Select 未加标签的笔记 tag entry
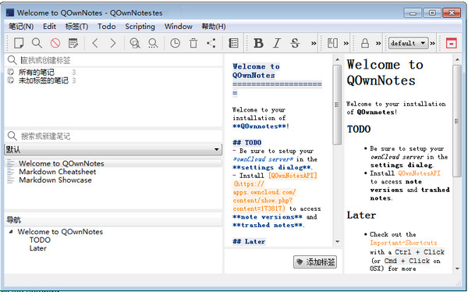 [43, 80]
